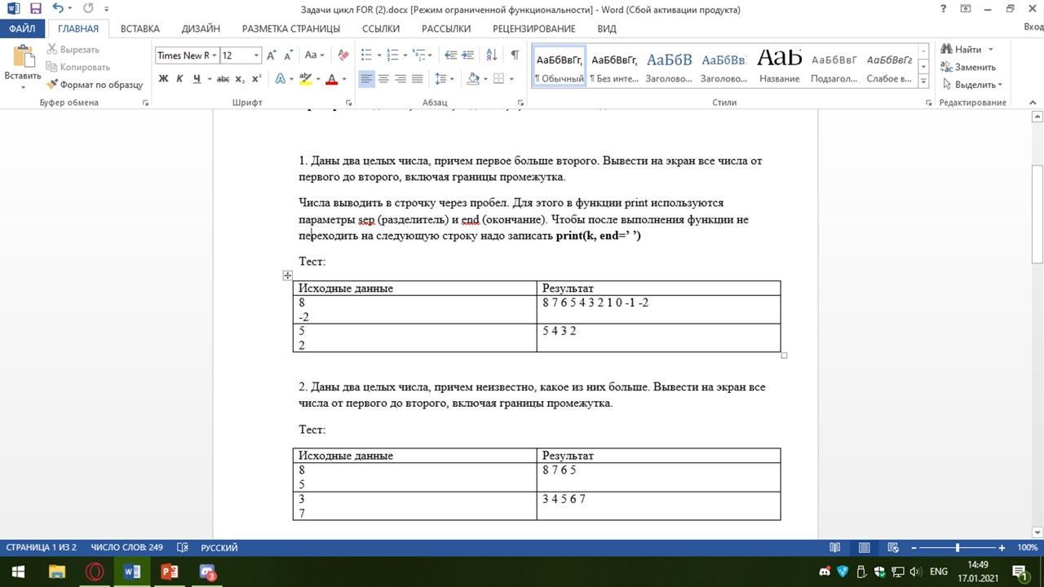The height and width of the screenshot is (587, 1044).
Task: Click the word count ЧИСЛО СЛОВ: 249
Action: click(x=126, y=548)
